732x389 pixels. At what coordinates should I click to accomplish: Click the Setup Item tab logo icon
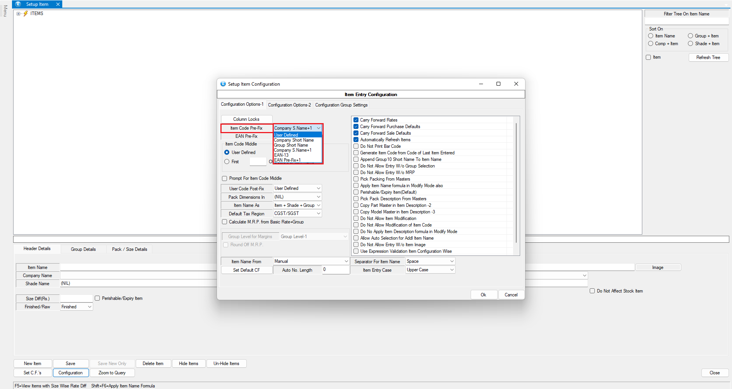click(18, 4)
